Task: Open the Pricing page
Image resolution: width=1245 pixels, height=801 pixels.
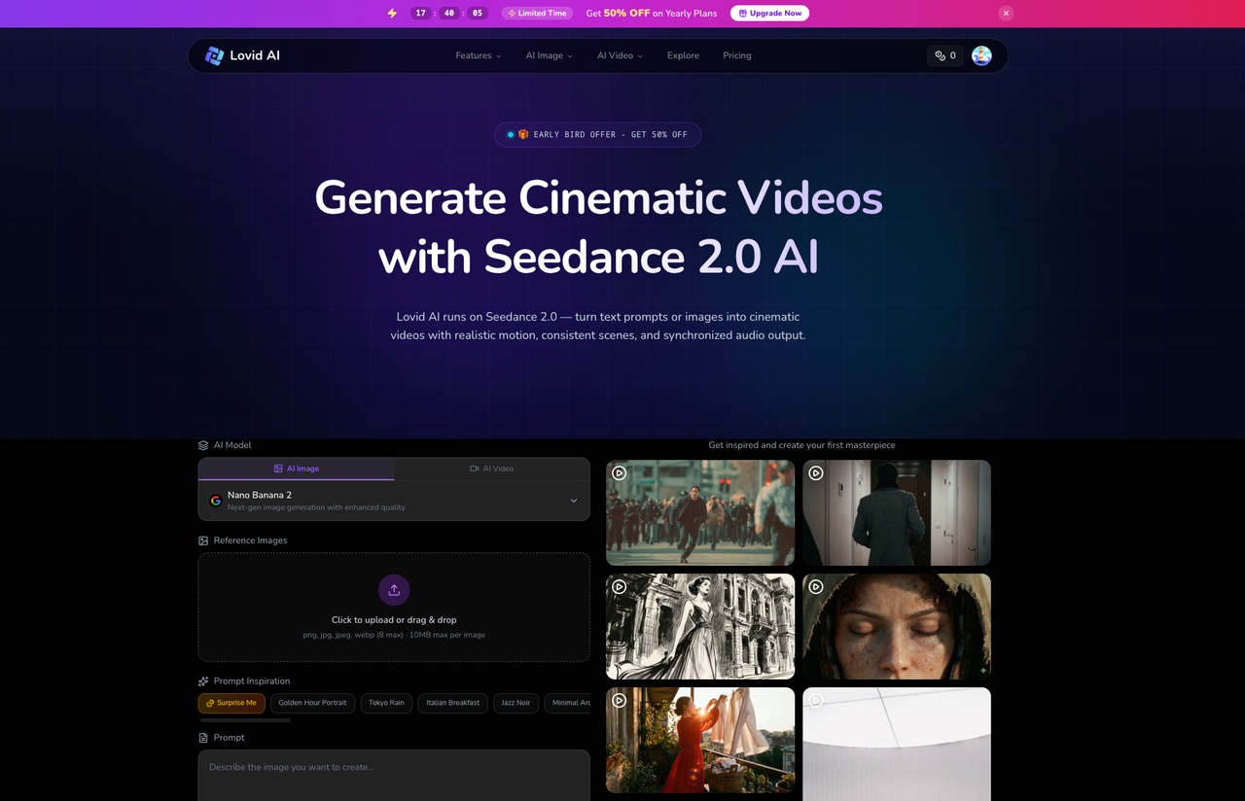Action: point(737,55)
